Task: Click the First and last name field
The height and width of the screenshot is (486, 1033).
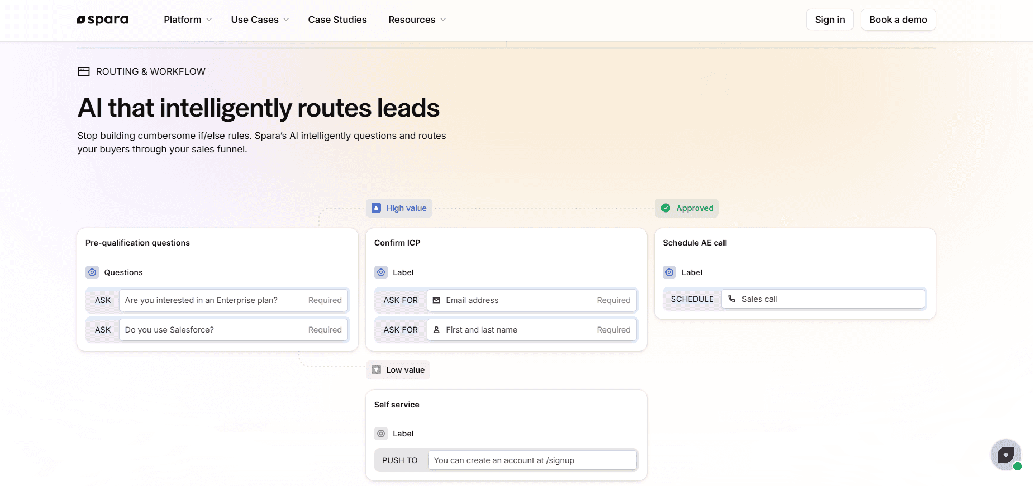Action: (x=532, y=330)
